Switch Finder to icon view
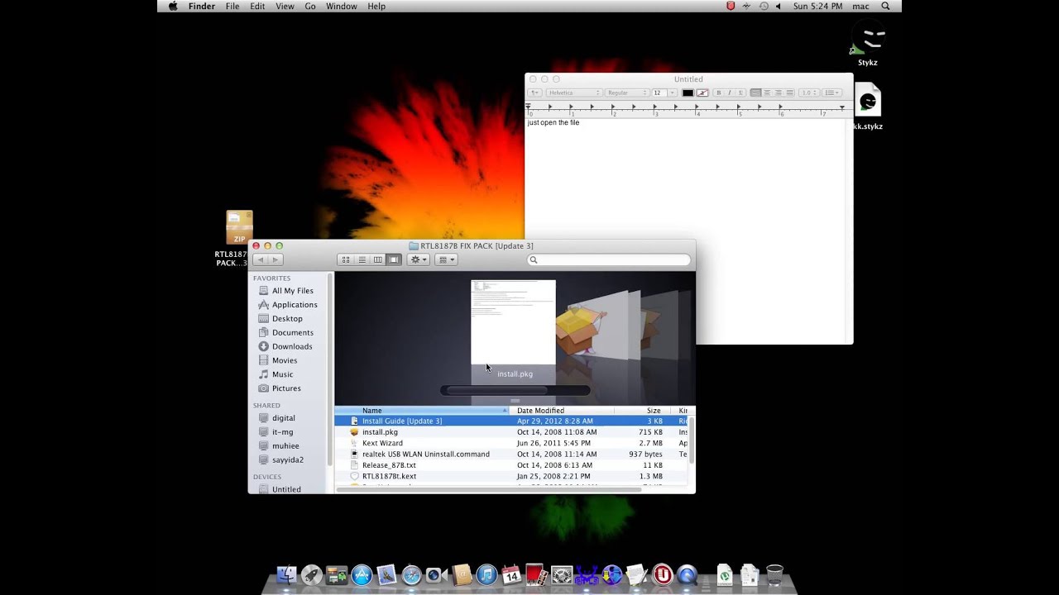 coord(346,259)
